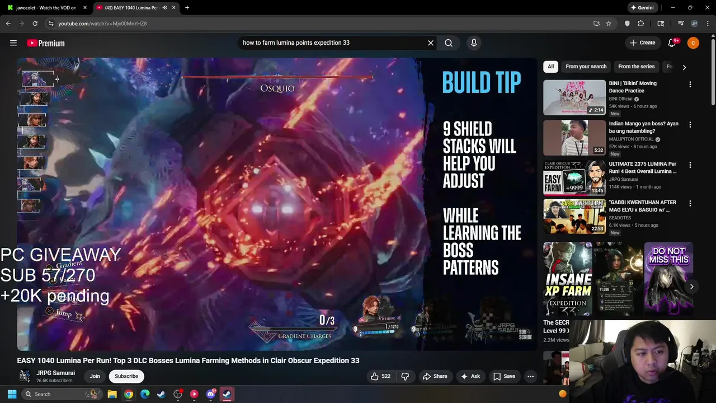Image resolution: width=716 pixels, height=403 pixels.
Task: Open Windows Start menu
Action: coord(12,394)
